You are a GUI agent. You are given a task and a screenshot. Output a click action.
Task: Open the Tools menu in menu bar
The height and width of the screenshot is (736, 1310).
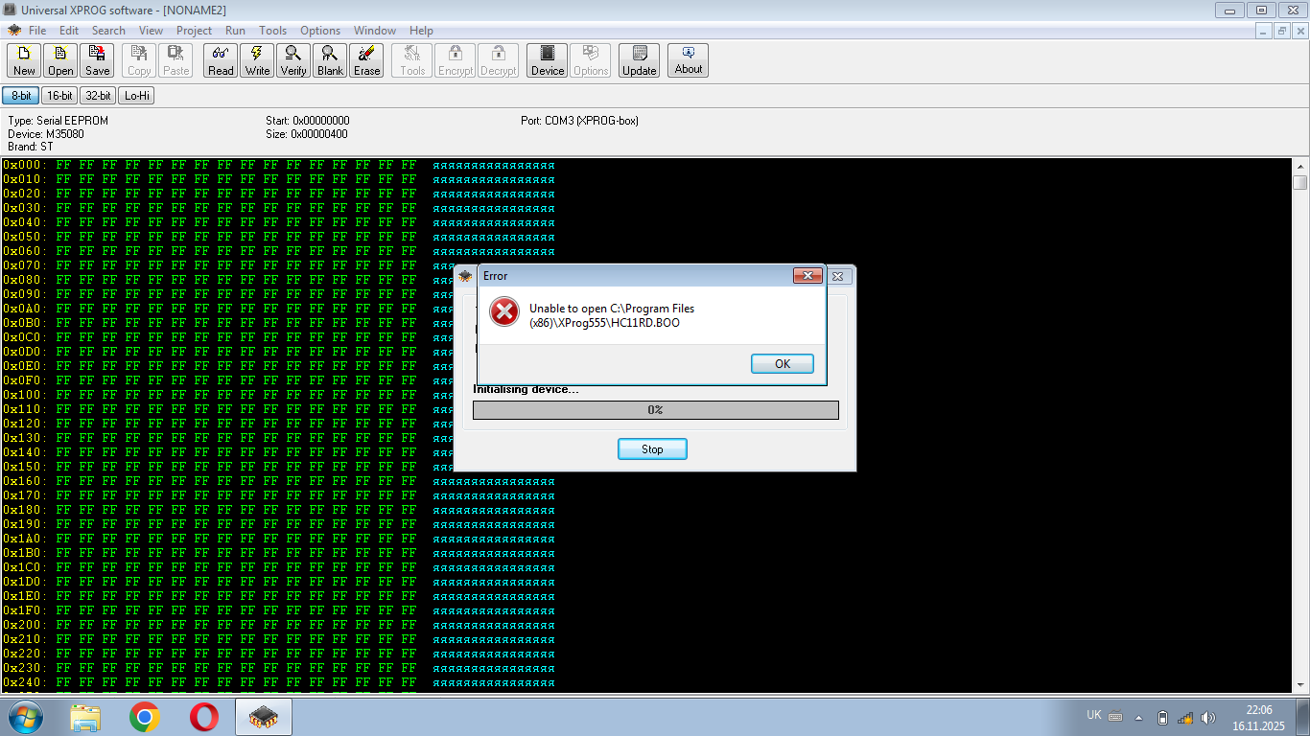pyautogui.click(x=272, y=31)
